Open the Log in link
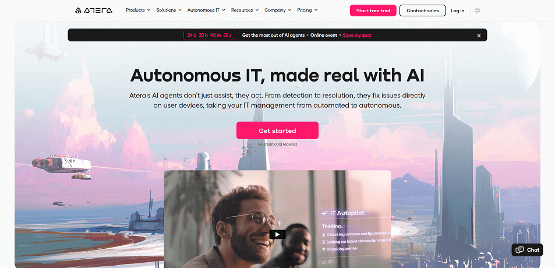The image size is (555, 268). (457, 10)
